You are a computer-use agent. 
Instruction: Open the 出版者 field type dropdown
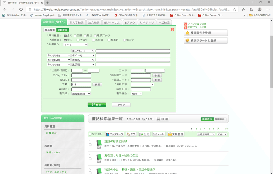pos(83,65)
